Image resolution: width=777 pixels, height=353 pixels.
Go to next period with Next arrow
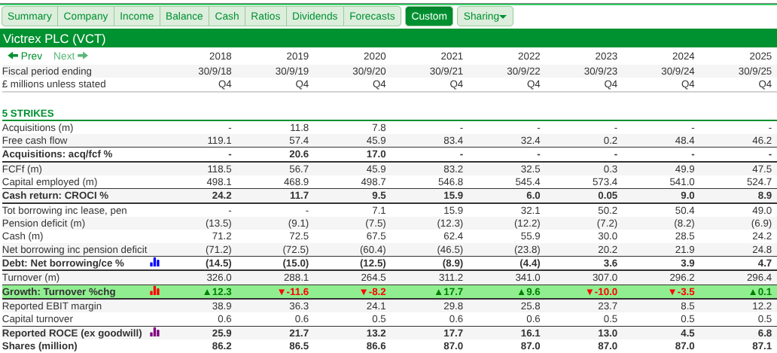pyautogui.click(x=71, y=56)
